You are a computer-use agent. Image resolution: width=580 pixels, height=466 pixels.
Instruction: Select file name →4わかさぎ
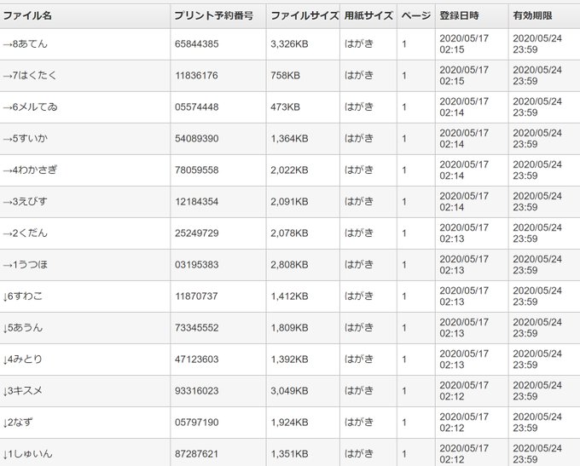point(30,170)
